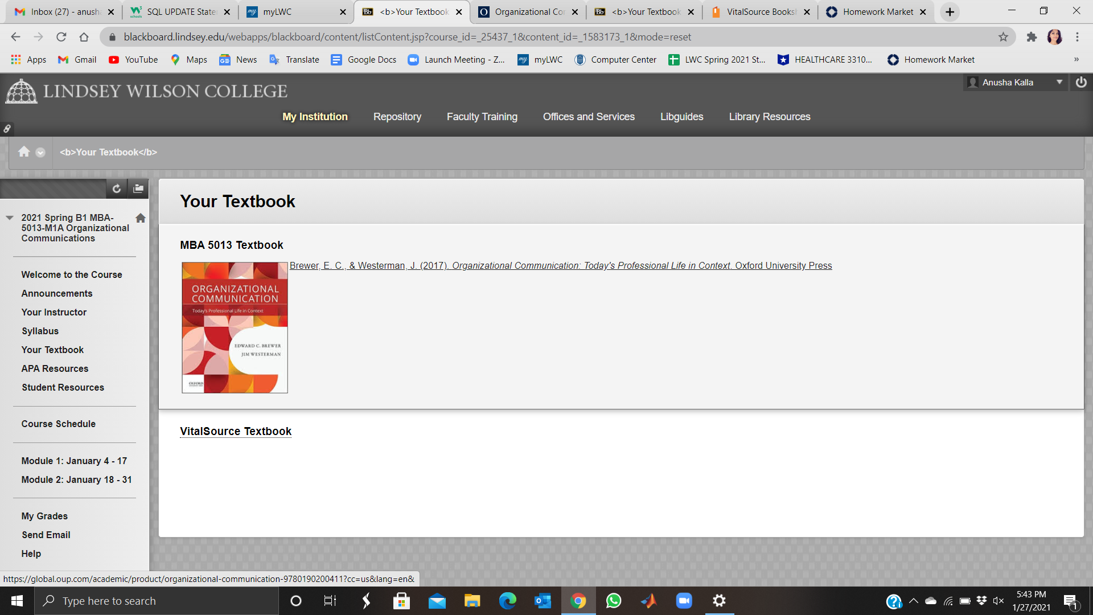
Task: Open Chrome profile avatar
Action: coord(1055,37)
